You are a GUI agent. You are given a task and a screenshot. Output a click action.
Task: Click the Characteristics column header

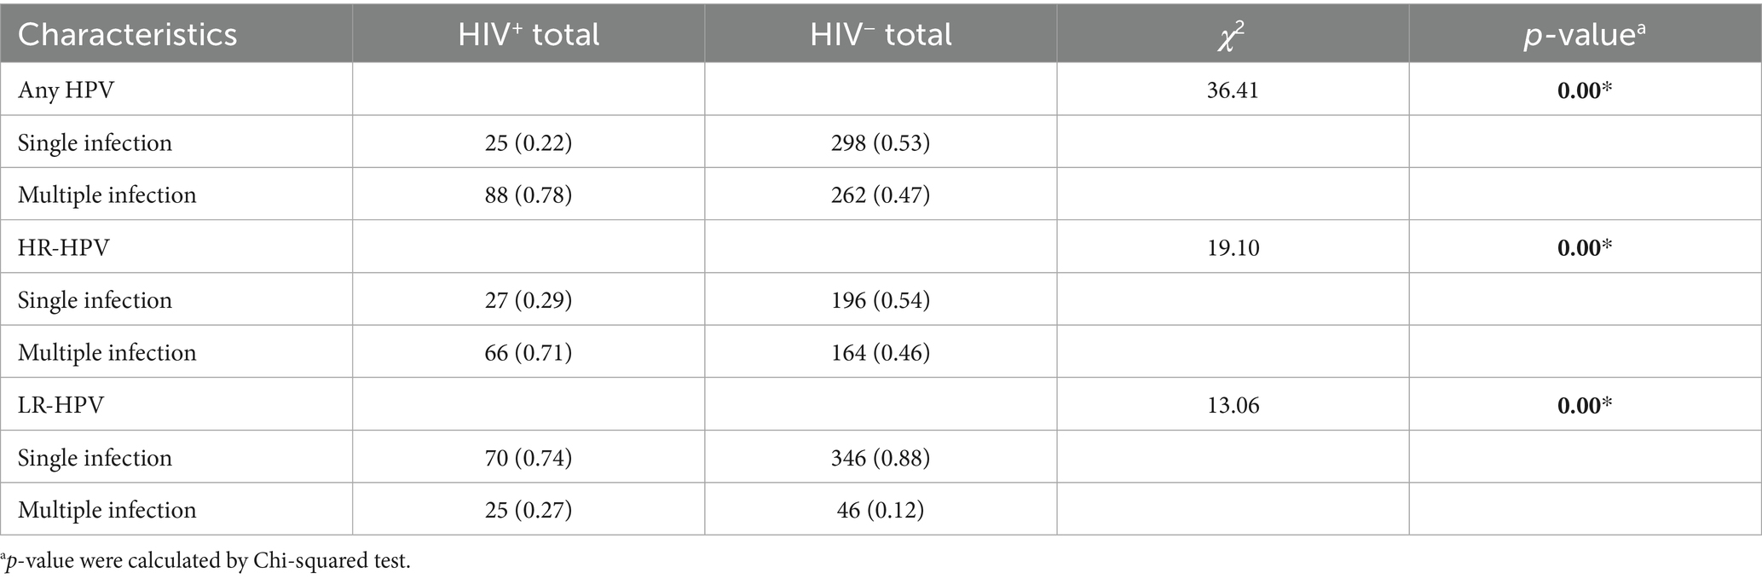tap(128, 34)
